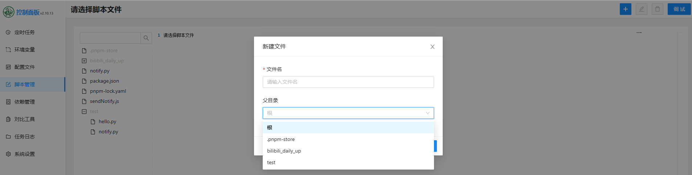Open 环境变量 from the sidebar
Screen dimensions: 692x175
click(x=24, y=50)
